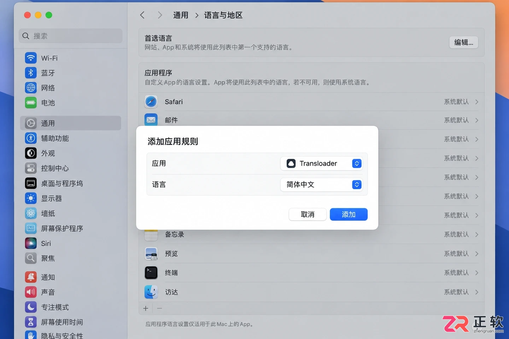
Task: Open 电池 battery icon in sidebar
Action: pyautogui.click(x=31, y=103)
